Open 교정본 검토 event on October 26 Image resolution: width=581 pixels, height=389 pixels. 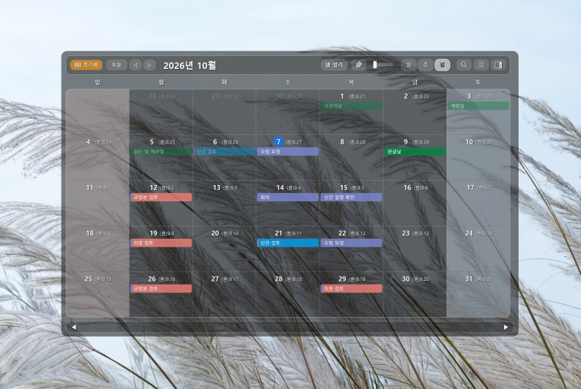(161, 288)
